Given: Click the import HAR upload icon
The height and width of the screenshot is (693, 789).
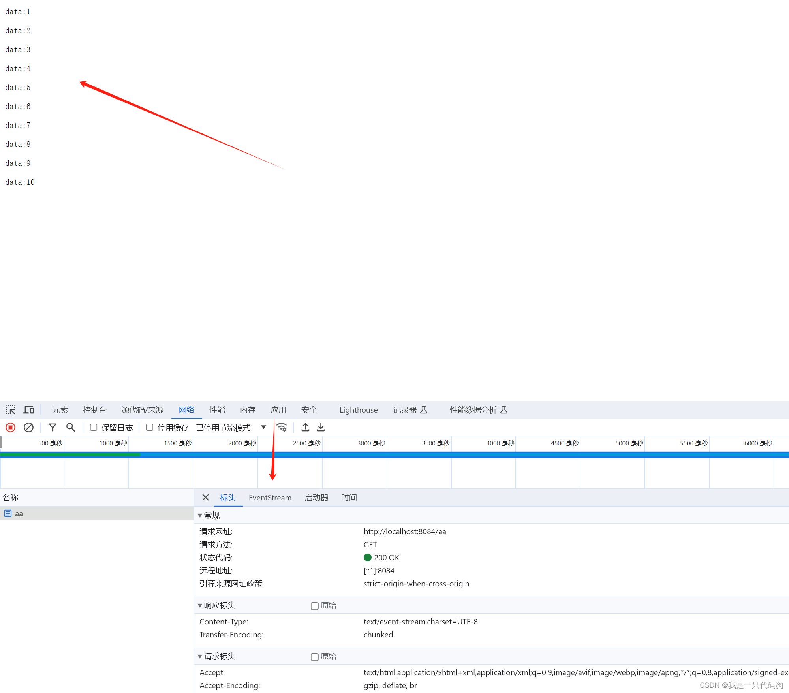Looking at the screenshot, I should pyautogui.click(x=305, y=427).
